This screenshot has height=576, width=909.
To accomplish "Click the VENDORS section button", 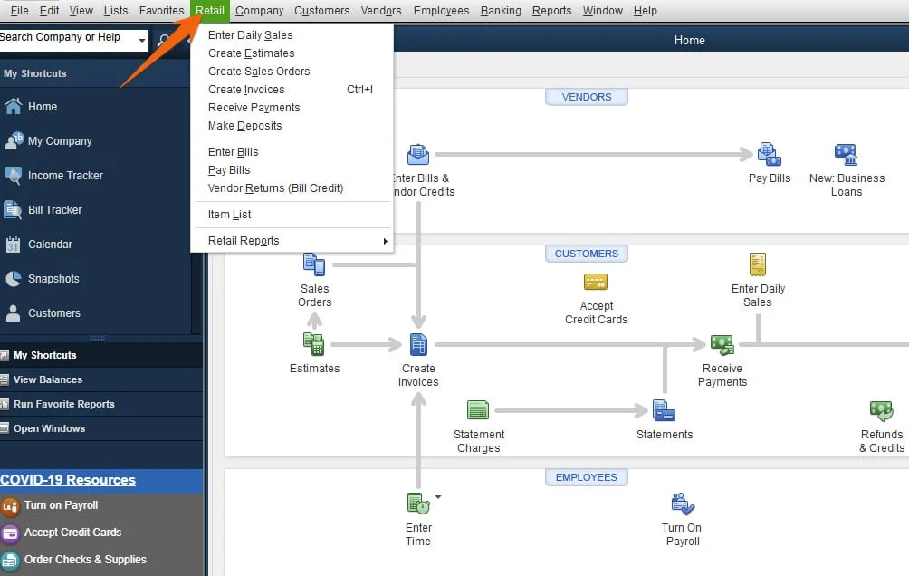I will tap(586, 97).
